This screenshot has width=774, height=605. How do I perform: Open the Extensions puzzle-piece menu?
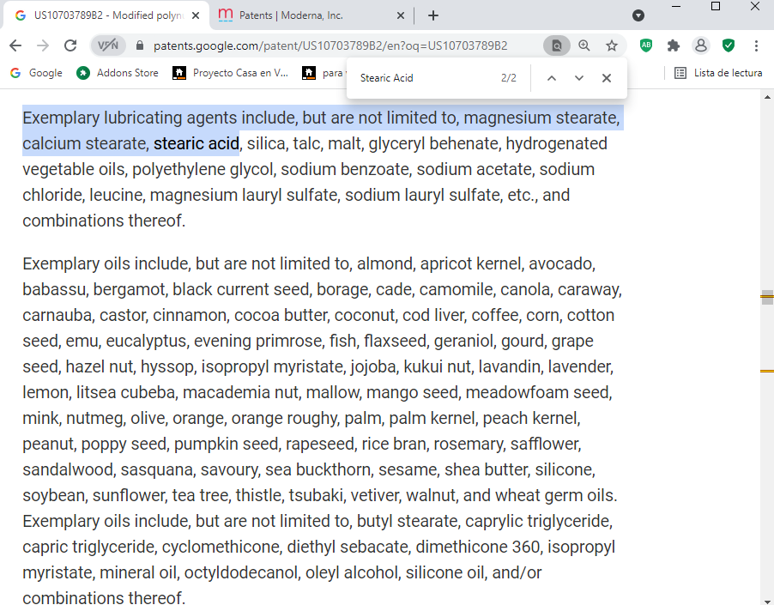tap(674, 45)
